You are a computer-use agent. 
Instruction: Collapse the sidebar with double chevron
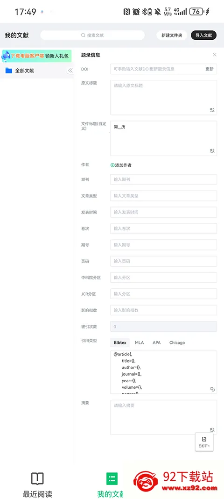70,71
